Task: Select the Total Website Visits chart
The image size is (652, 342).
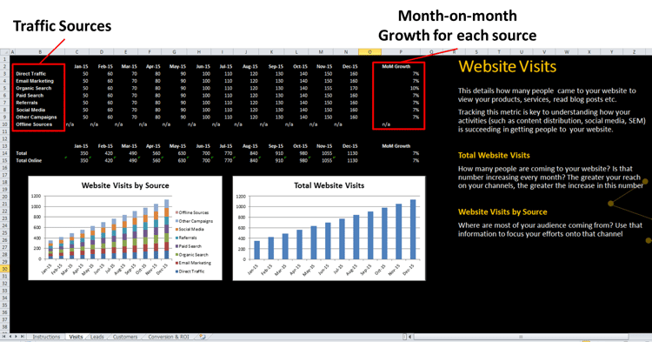Action: coord(329,228)
